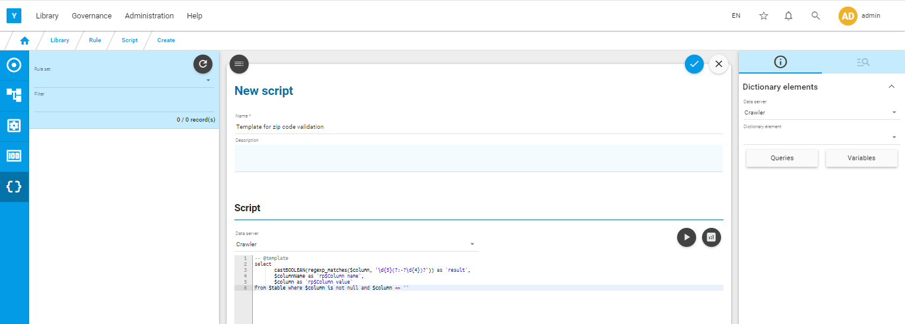Screen dimensions: 905x324
Task: Switch to the info panel tab
Action: (780, 62)
